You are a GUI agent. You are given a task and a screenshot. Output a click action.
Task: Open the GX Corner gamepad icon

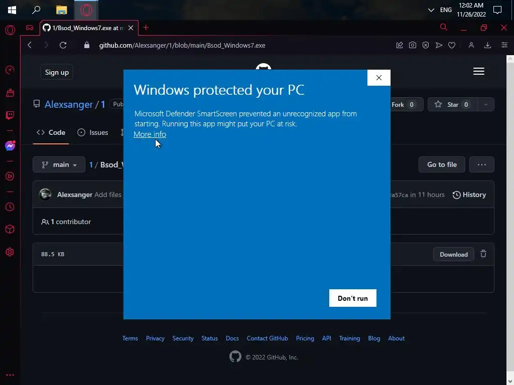click(30, 28)
